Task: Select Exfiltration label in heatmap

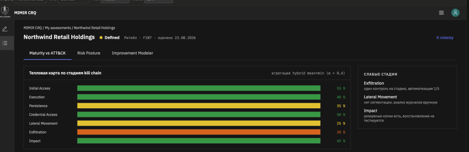Action: 38,132
